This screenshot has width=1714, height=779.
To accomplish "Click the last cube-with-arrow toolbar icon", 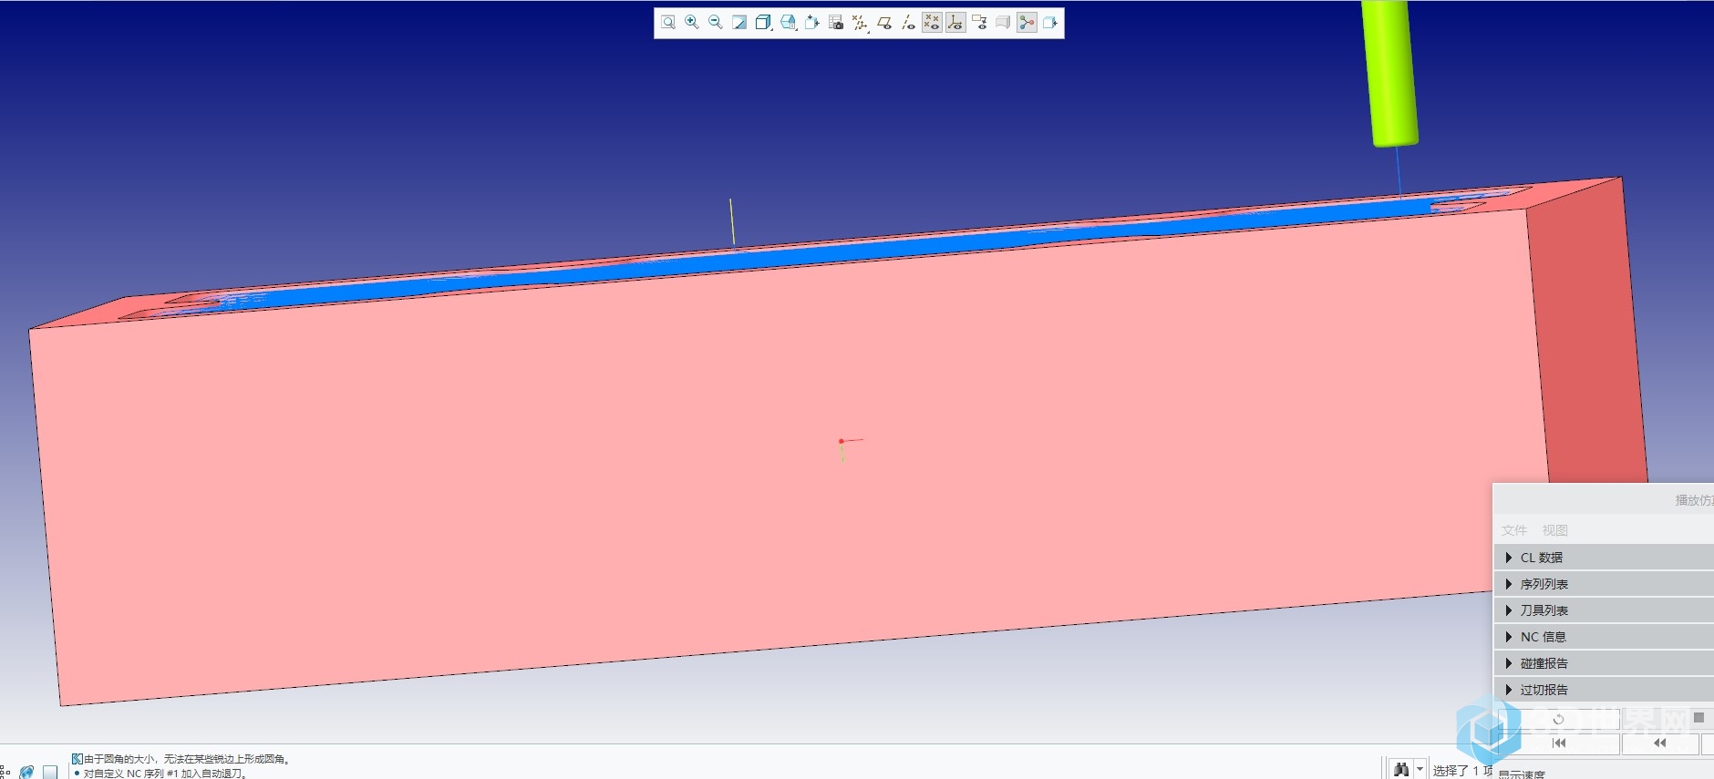I will pyautogui.click(x=1050, y=23).
